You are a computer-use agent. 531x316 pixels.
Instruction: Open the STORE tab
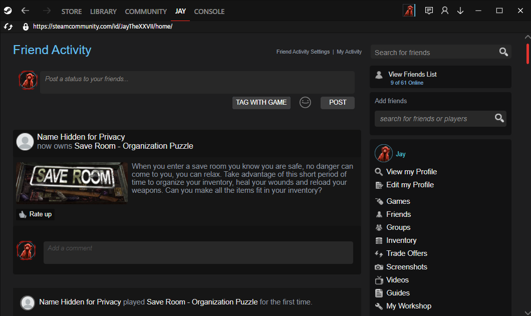tap(72, 12)
